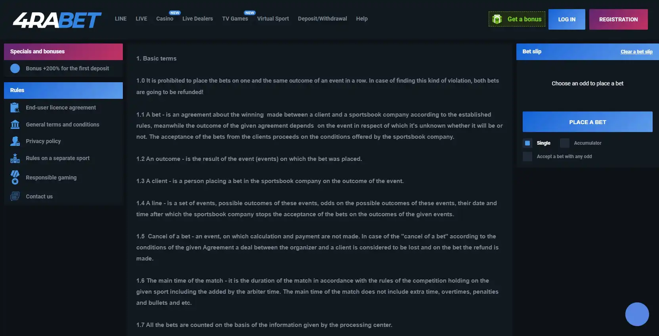The height and width of the screenshot is (336, 659).
Task: Expand the Specials and bonuses header
Action: click(63, 52)
